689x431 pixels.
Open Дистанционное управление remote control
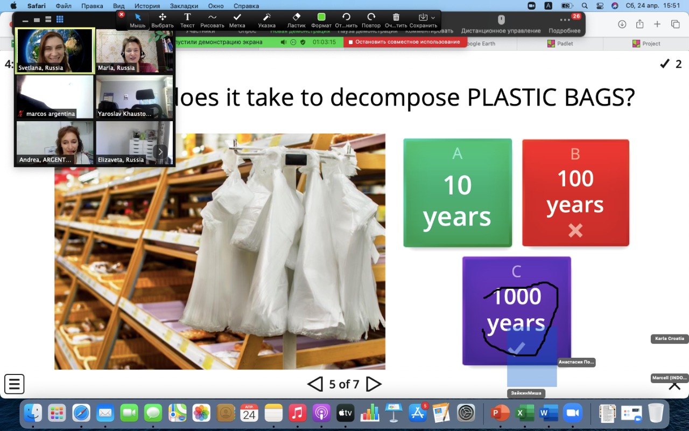tap(501, 24)
